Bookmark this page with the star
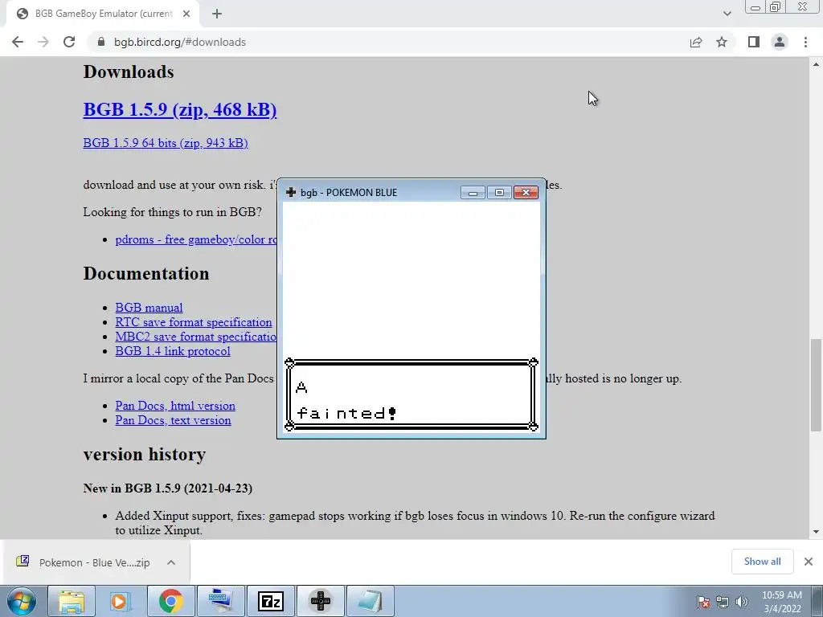Screen dimensions: 823x617 coord(722,42)
